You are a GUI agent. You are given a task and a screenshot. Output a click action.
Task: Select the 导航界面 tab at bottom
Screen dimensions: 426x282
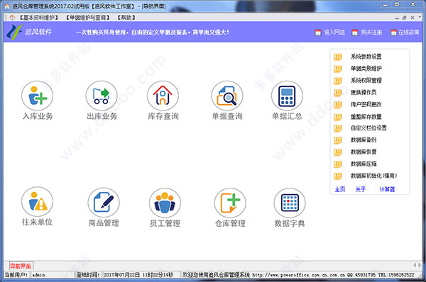21,266
